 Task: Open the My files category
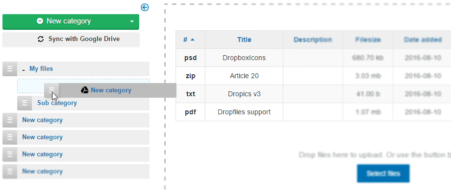pos(41,69)
